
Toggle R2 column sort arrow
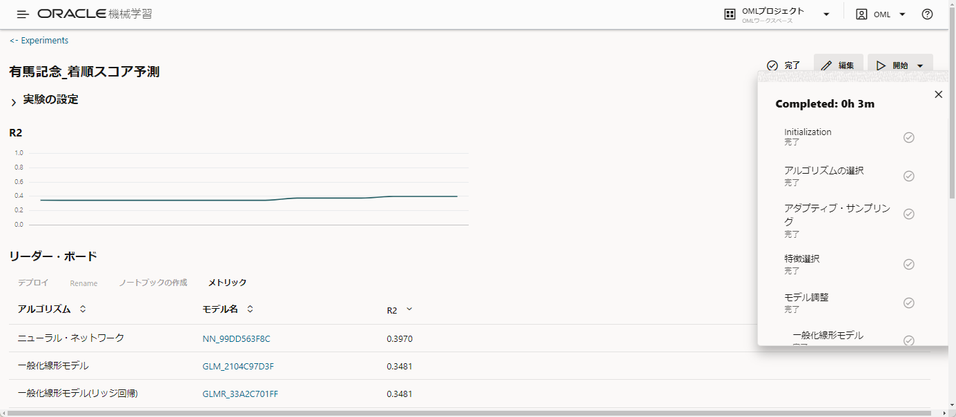click(x=409, y=309)
